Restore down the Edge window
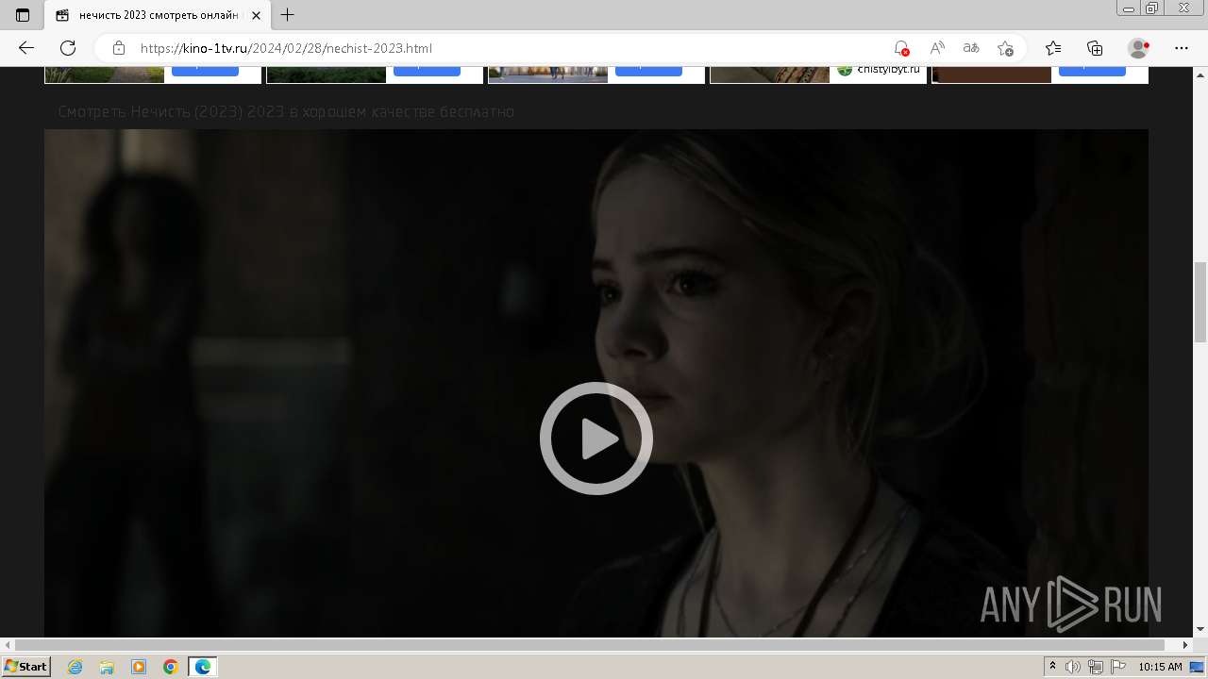Viewport: 1208px width, 679px height. click(x=1152, y=8)
